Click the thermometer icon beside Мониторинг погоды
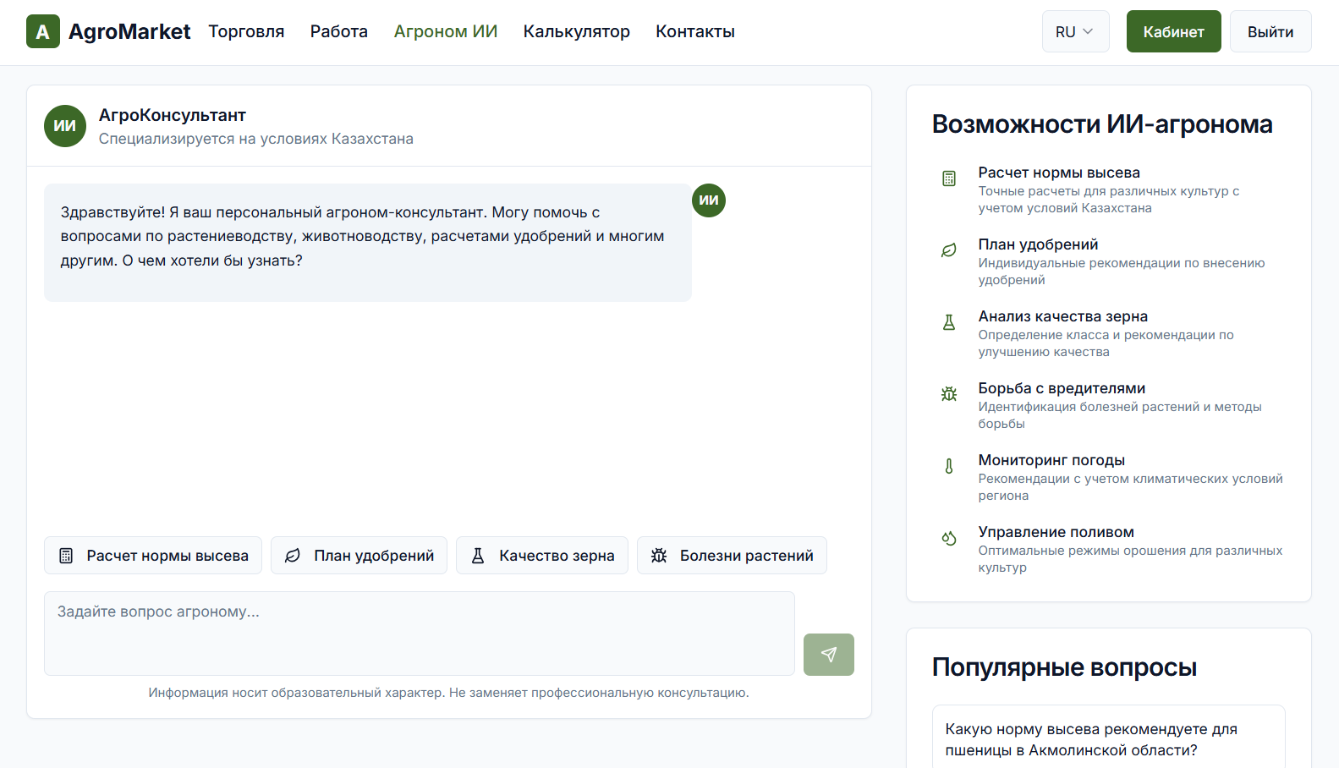This screenshot has height=768, width=1339. click(x=949, y=466)
